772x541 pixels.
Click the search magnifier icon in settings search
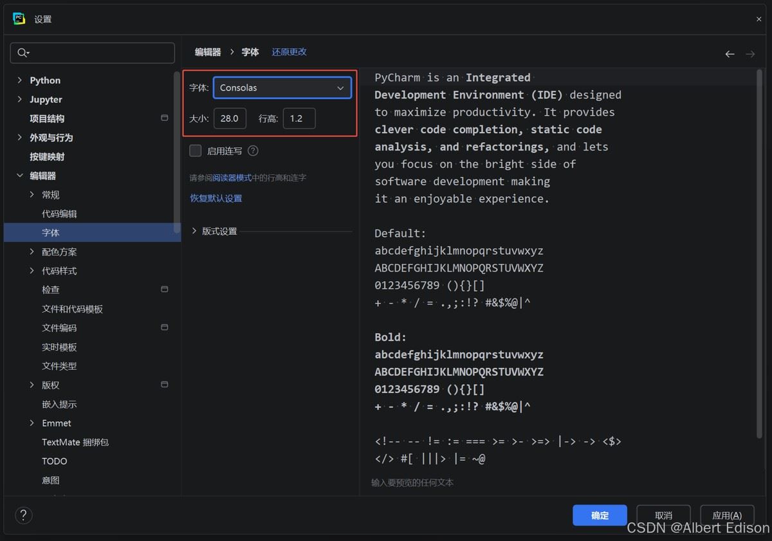coord(23,53)
